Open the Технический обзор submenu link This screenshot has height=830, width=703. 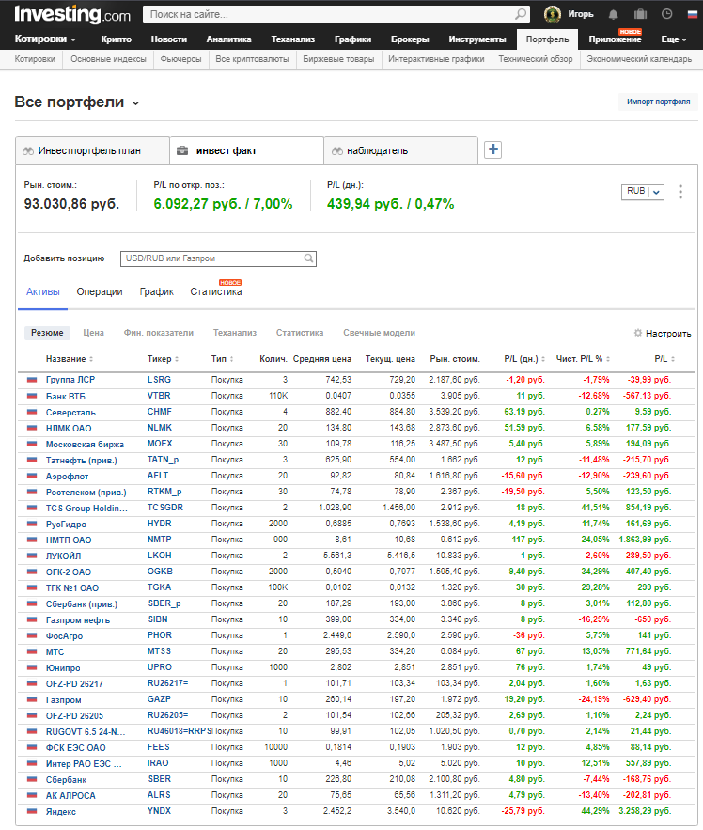coord(535,59)
